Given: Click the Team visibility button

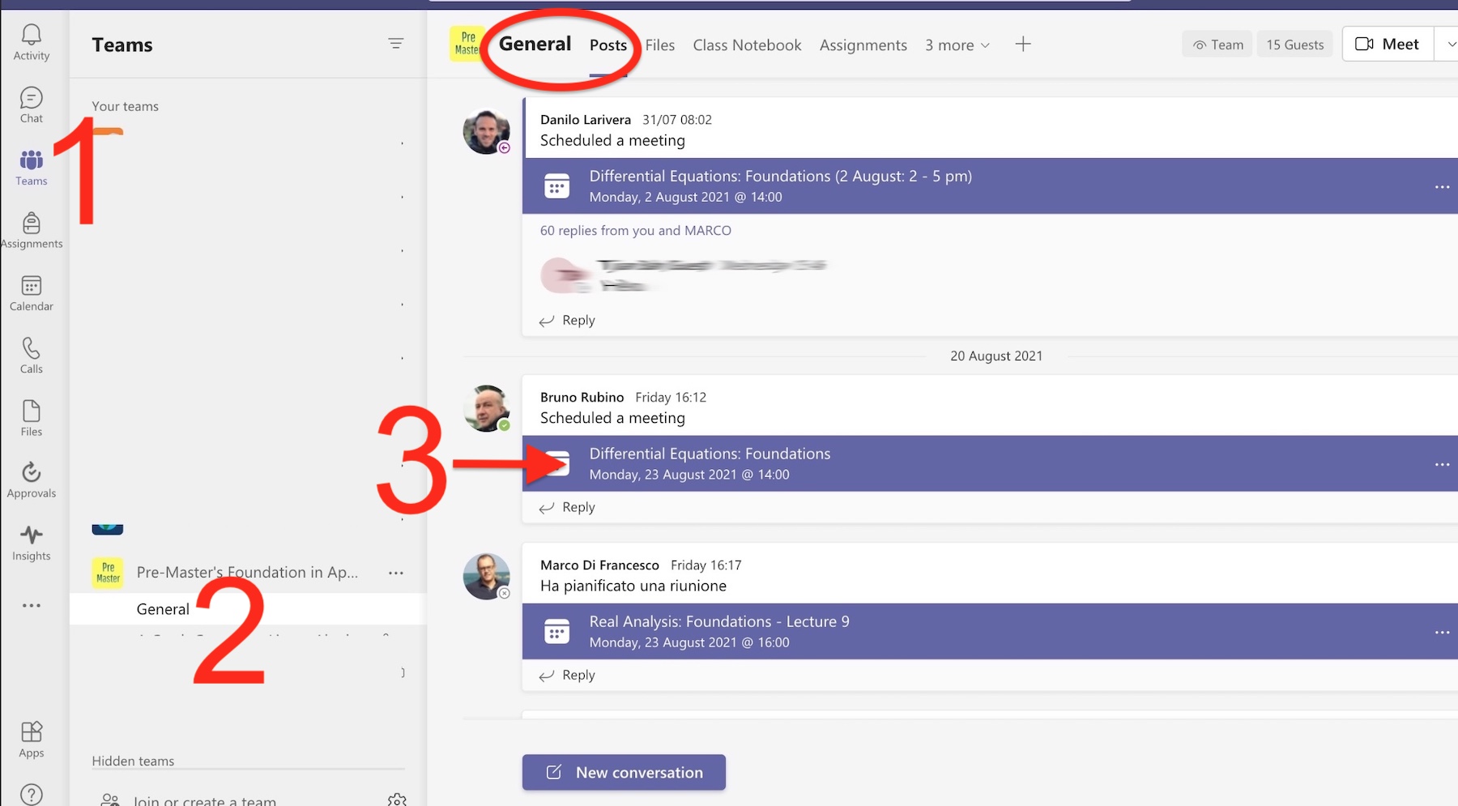Looking at the screenshot, I should (x=1217, y=45).
